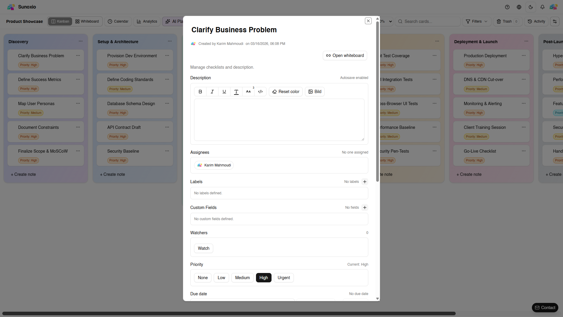Open Discovery column options menu
Screen dimensions: 563x317
point(81,41)
